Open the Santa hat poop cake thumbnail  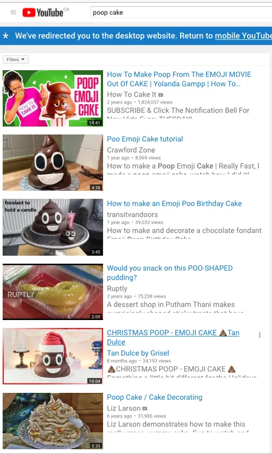(x=53, y=356)
